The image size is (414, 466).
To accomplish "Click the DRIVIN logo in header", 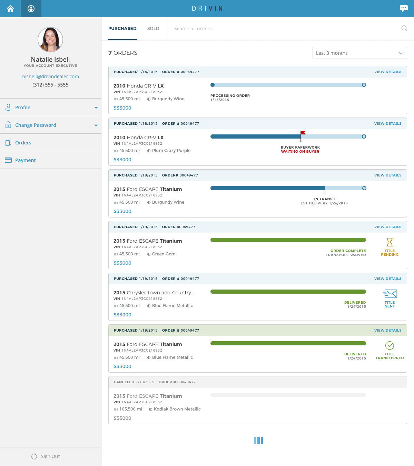I will (207, 9).
